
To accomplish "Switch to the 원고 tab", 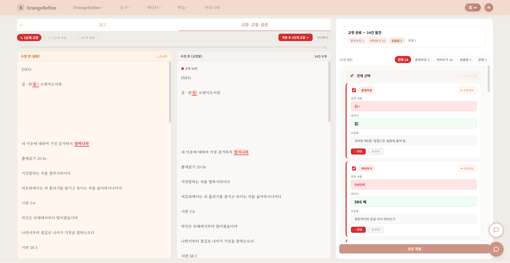I will (103, 25).
